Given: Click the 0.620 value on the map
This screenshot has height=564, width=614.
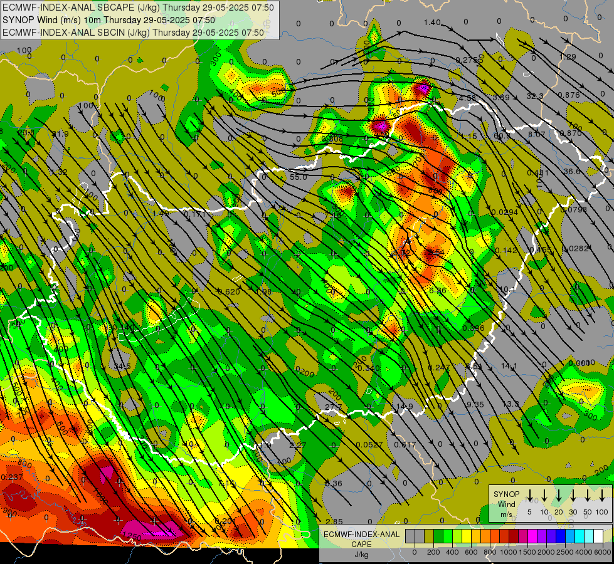Looking at the screenshot, I should (x=229, y=291).
